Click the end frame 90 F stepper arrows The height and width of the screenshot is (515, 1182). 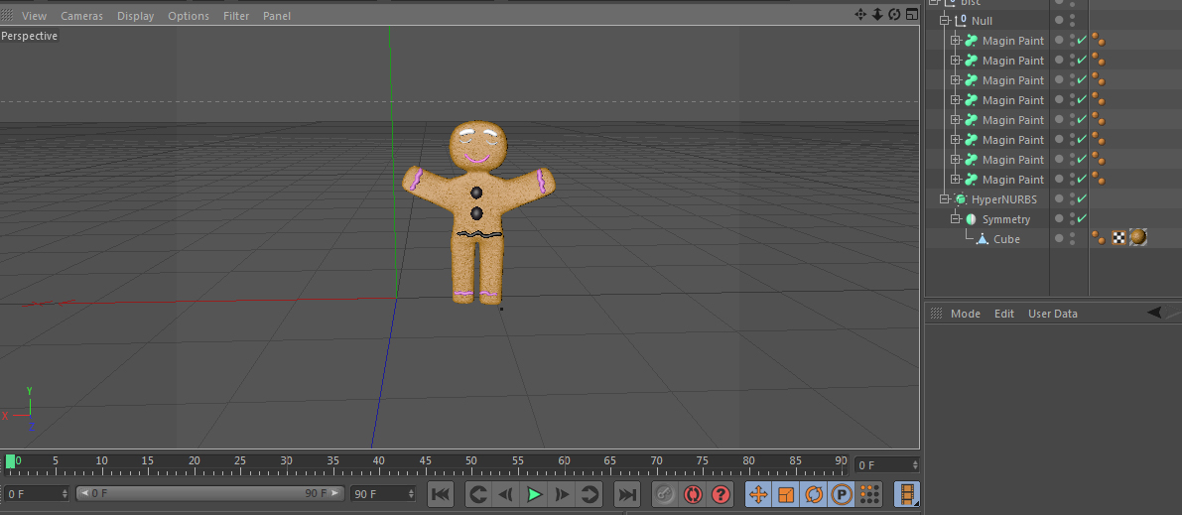point(411,494)
